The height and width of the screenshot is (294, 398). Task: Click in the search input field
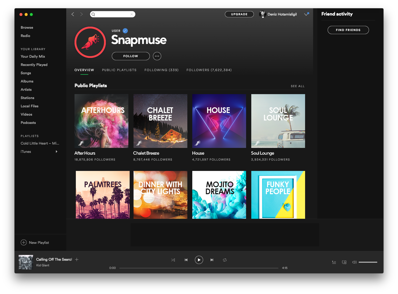point(113,14)
